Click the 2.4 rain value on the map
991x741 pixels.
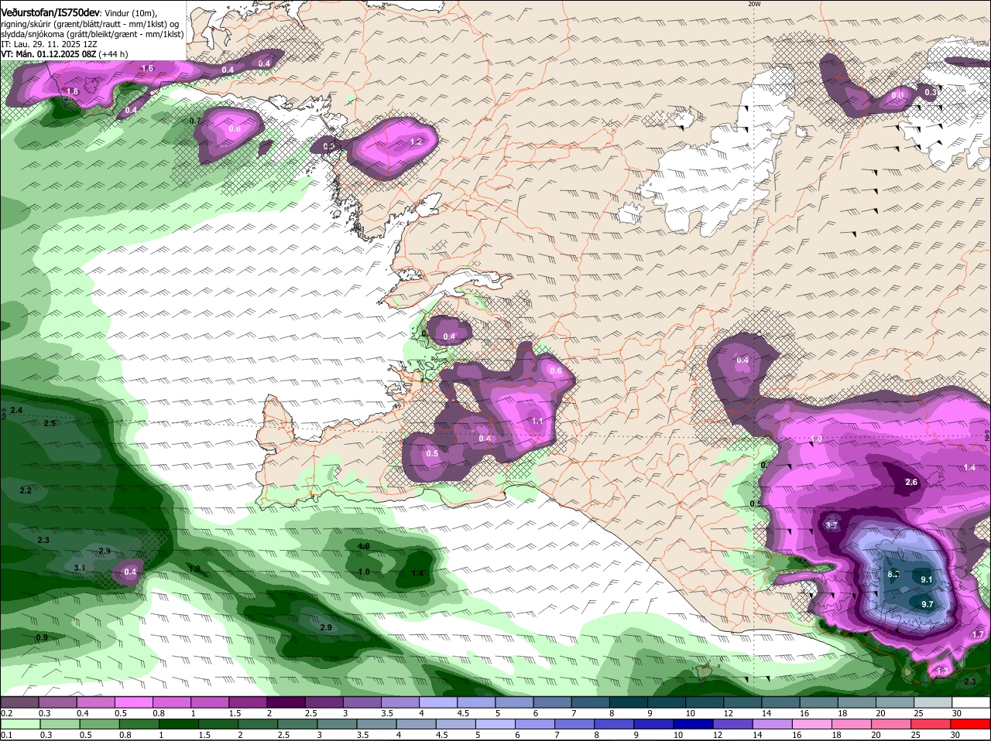17,409
